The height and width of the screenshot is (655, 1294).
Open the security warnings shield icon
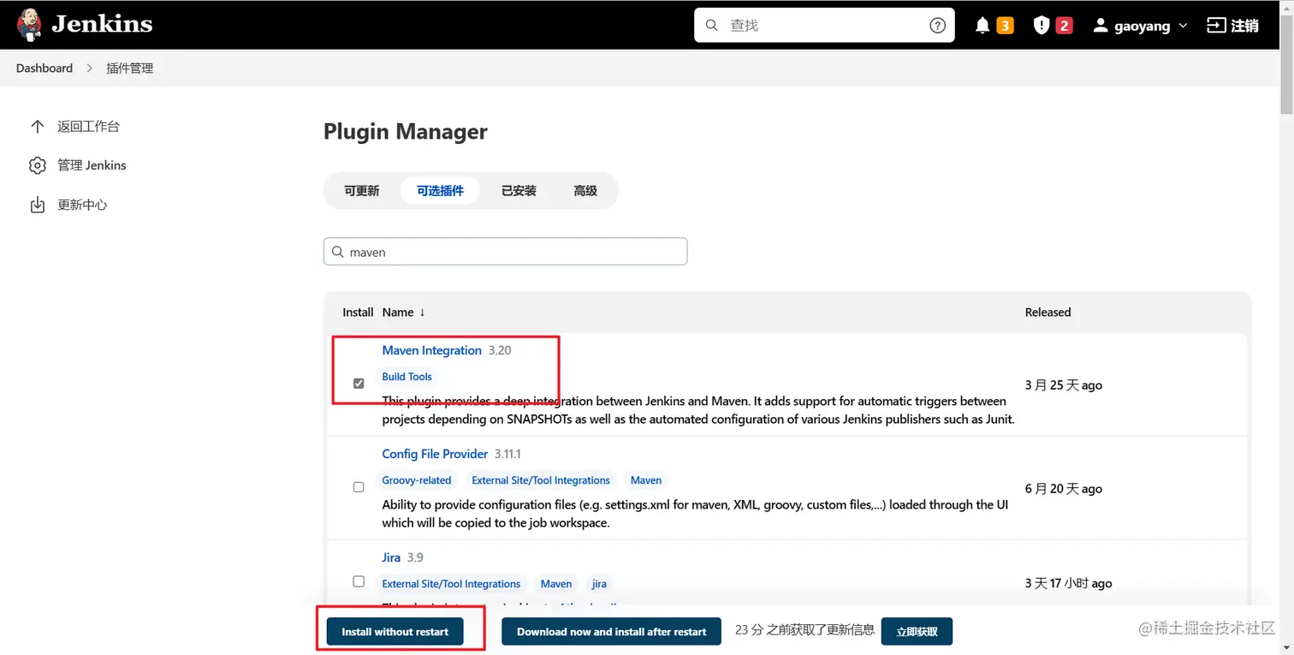click(x=1042, y=26)
